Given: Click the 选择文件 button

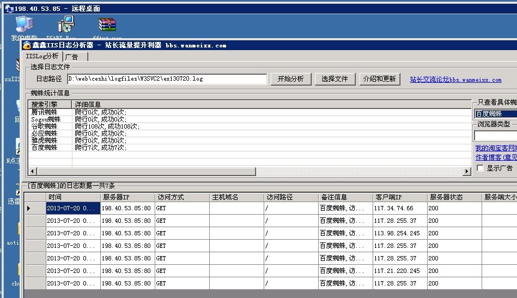Looking at the screenshot, I should coord(334,79).
